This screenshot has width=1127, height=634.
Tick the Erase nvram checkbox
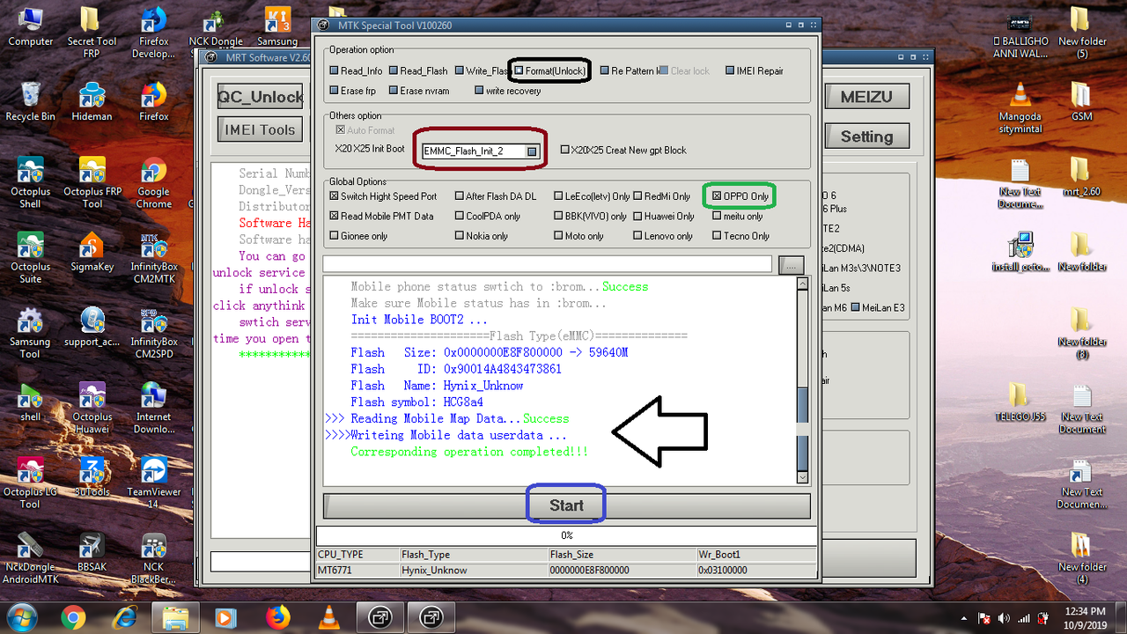[x=393, y=91]
